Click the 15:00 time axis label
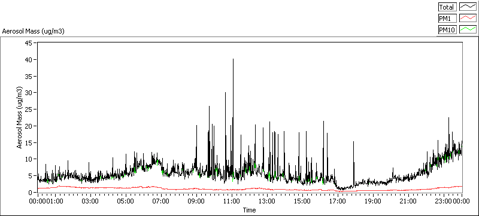The height and width of the screenshot is (216, 479). pos(302,201)
